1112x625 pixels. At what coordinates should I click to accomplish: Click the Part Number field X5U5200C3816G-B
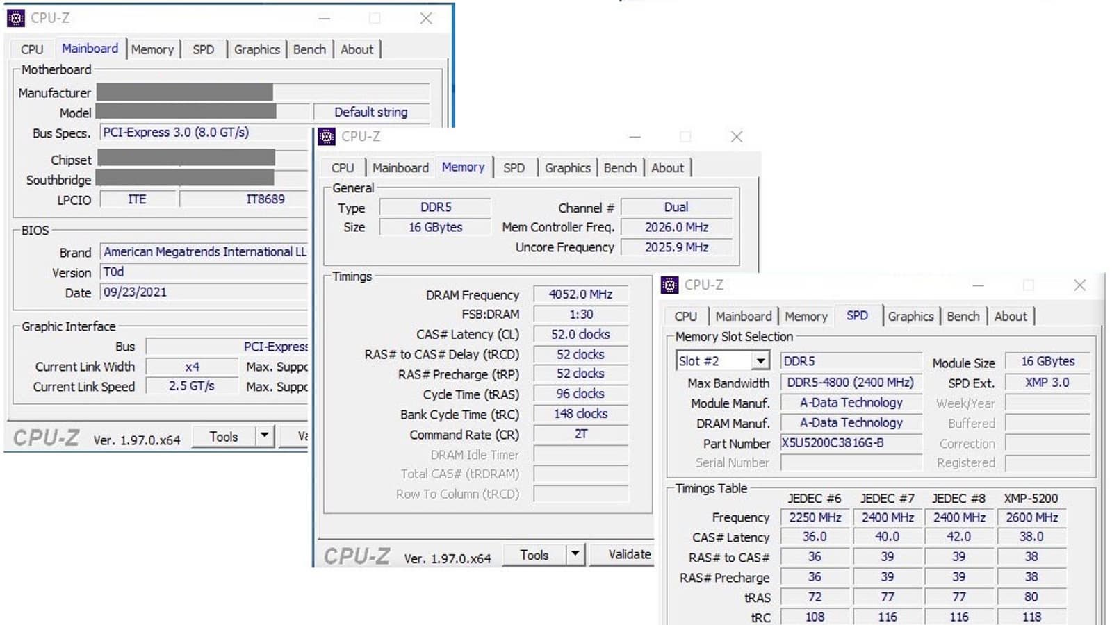click(851, 443)
